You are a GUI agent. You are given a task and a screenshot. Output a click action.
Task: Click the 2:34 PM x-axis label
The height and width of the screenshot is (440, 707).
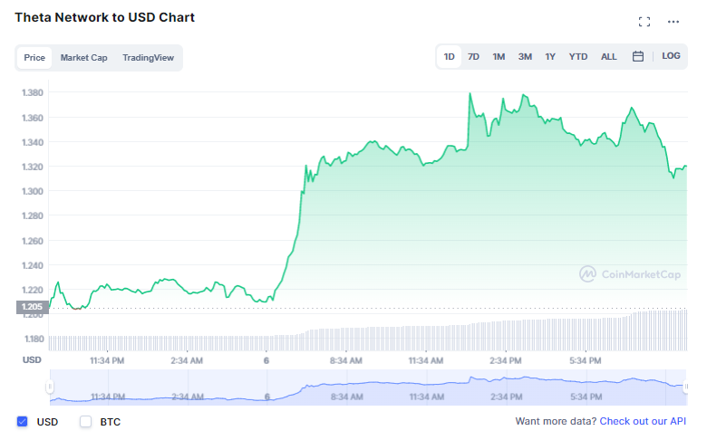(x=506, y=360)
